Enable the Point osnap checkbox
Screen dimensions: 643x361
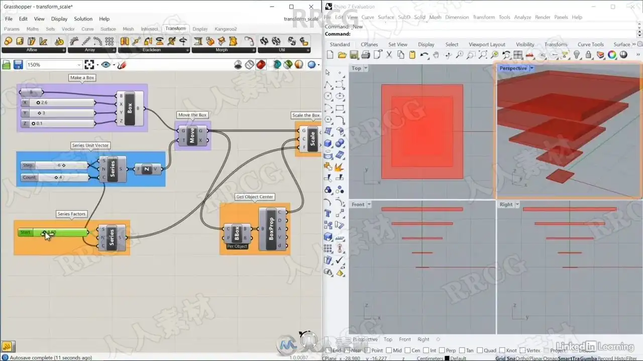click(x=367, y=350)
